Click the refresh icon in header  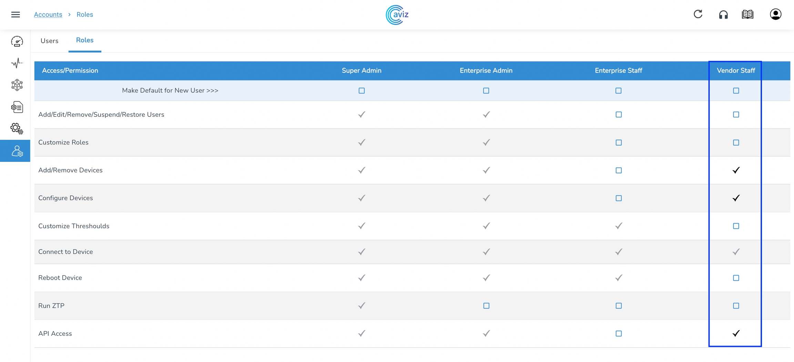pyautogui.click(x=698, y=14)
